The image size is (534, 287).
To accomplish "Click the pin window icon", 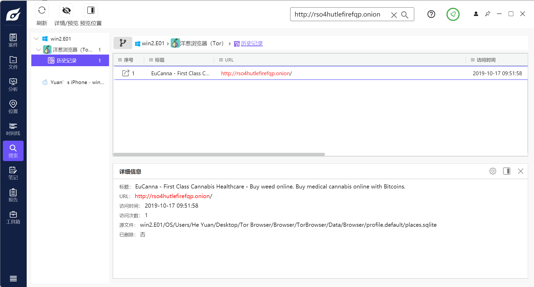I will coord(488,14).
